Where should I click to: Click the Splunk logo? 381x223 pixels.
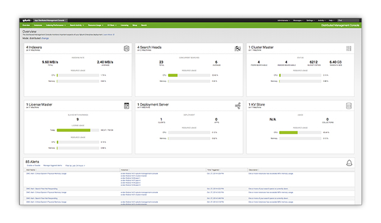tap(26, 20)
